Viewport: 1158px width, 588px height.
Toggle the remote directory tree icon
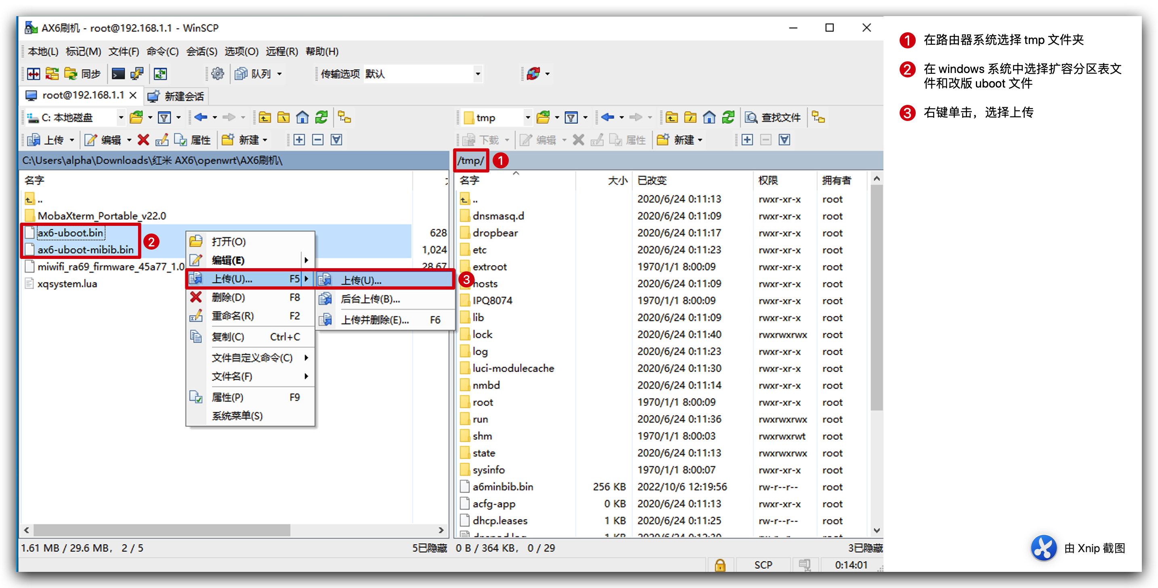click(818, 118)
